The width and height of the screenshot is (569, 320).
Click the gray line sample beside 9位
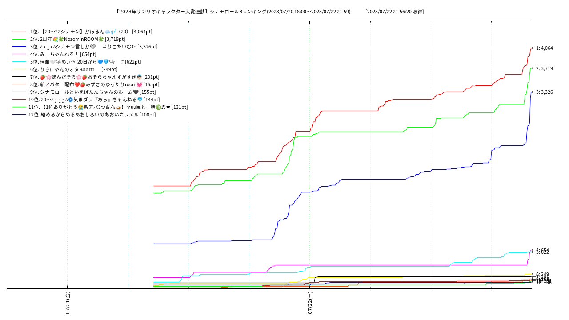tap(19, 92)
